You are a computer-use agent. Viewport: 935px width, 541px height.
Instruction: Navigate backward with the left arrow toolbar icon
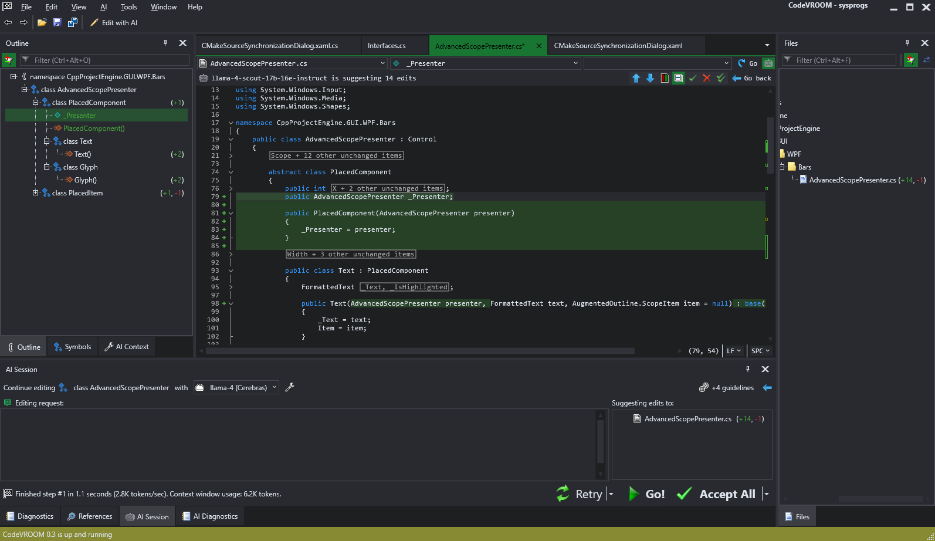coord(8,22)
